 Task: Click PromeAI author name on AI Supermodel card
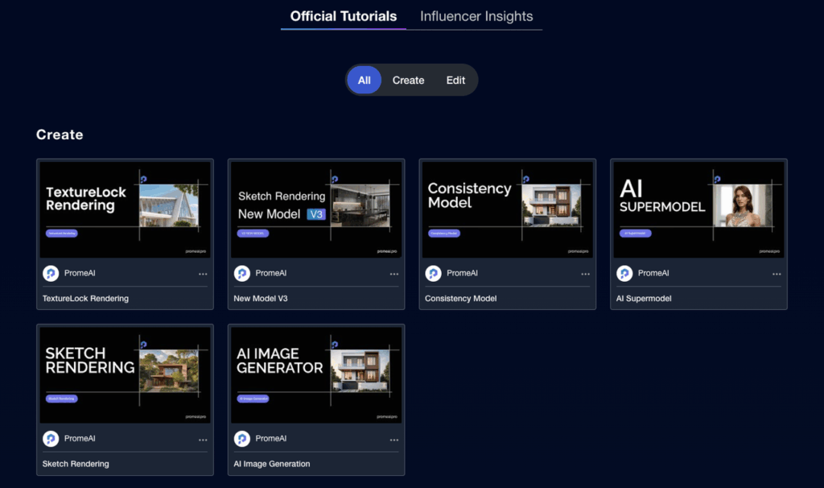click(x=653, y=273)
